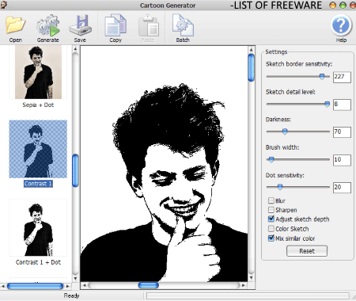Screen dimensions: 356x301
Task: Click the border sensitivity field showing 227
Action: coord(342,77)
